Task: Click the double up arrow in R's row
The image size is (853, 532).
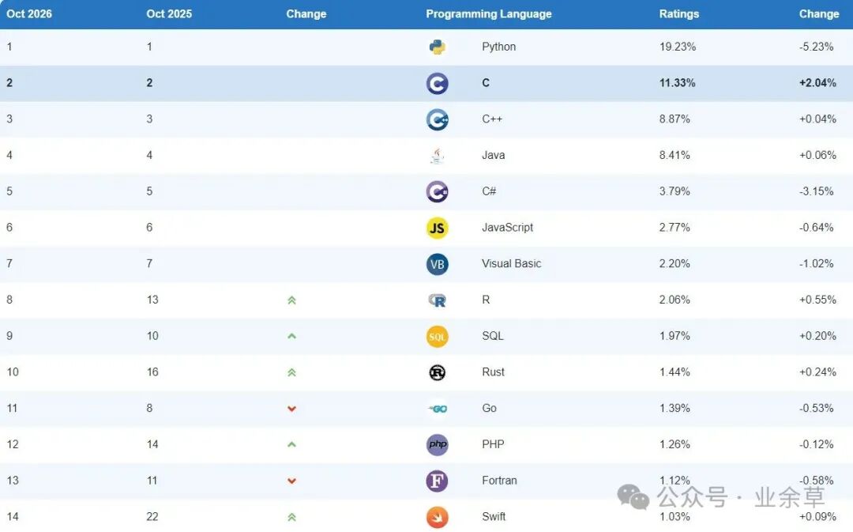Action: coord(291,300)
